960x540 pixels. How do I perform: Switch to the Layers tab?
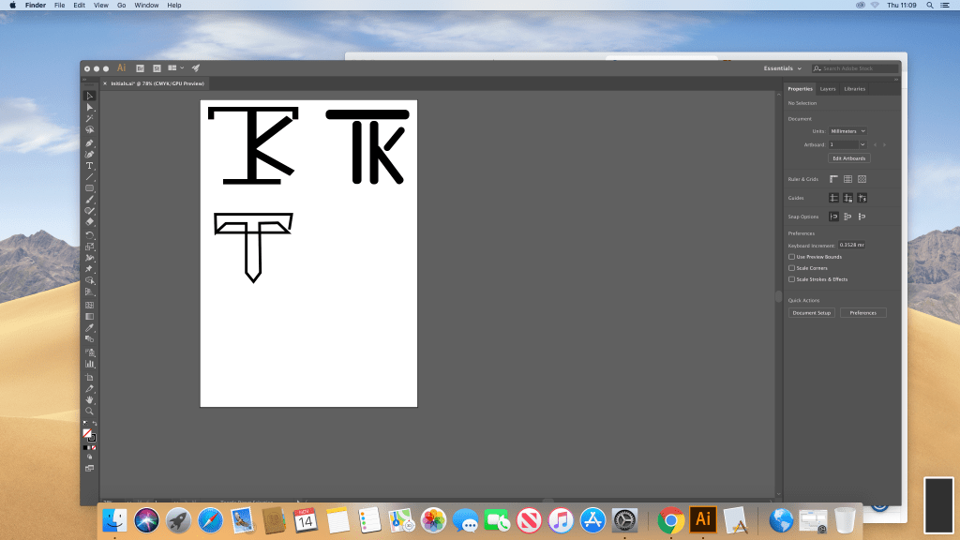[x=828, y=89]
